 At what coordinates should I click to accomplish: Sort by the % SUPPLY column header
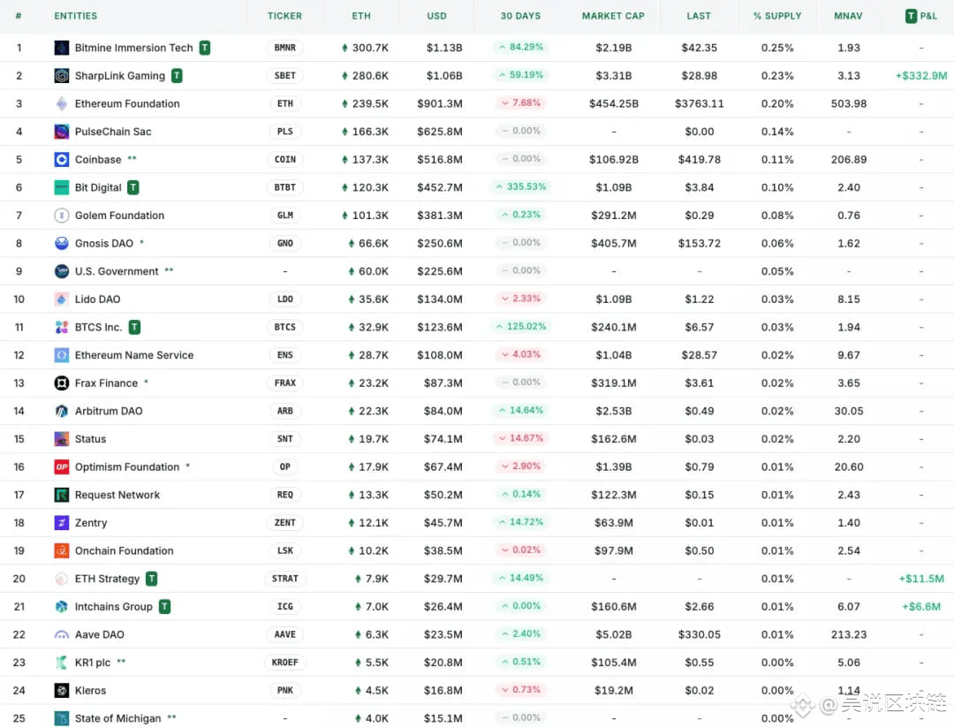click(x=777, y=16)
